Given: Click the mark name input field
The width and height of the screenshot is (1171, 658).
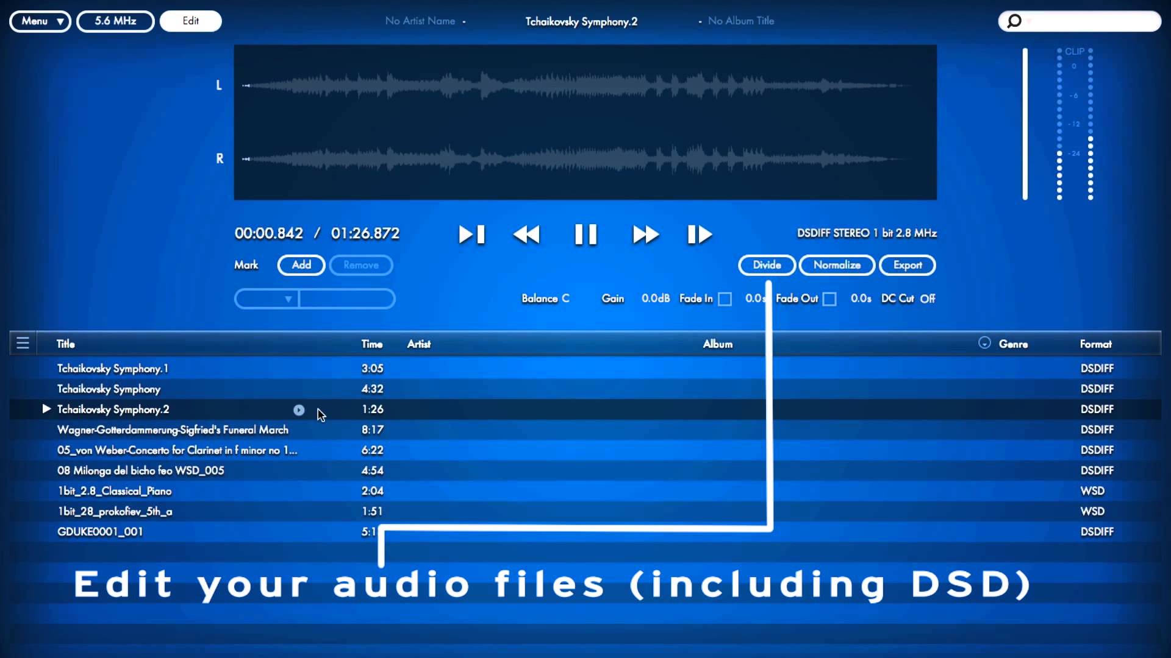Looking at the screenshot, I should click(x=346, y=299).
